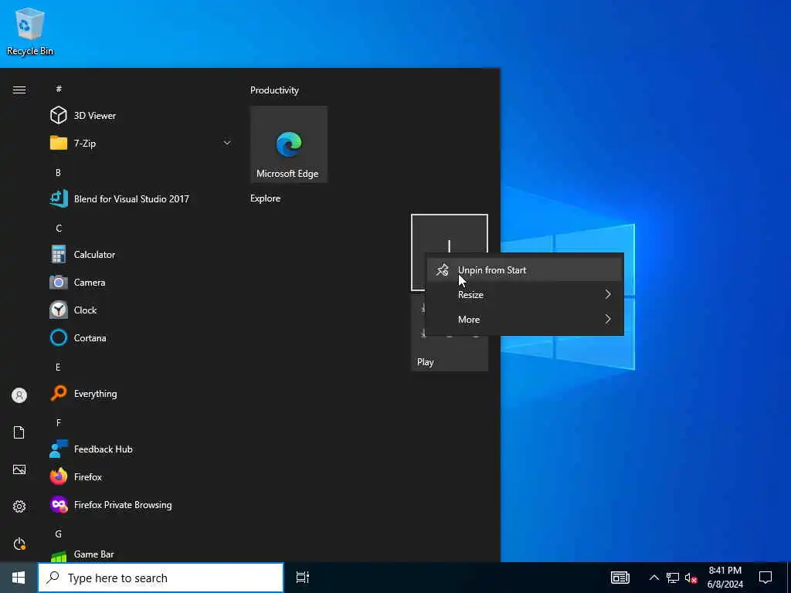
Task: Click the G letter header
Action: click(59, 534)
